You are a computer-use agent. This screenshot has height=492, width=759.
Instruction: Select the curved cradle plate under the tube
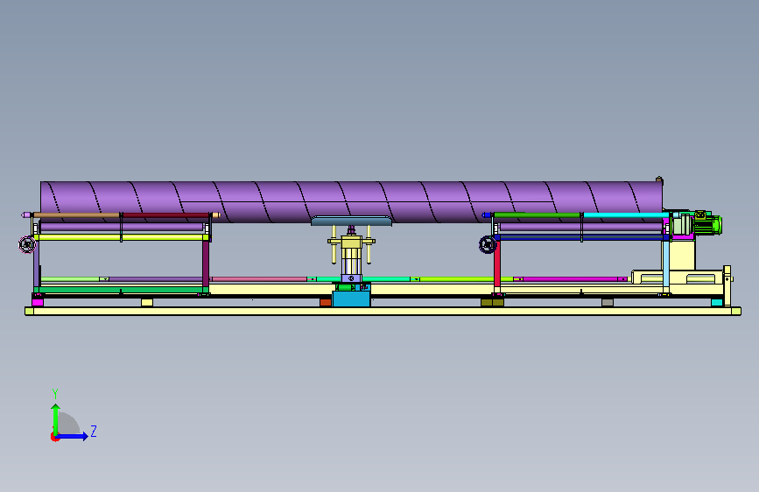click(351, 221)
